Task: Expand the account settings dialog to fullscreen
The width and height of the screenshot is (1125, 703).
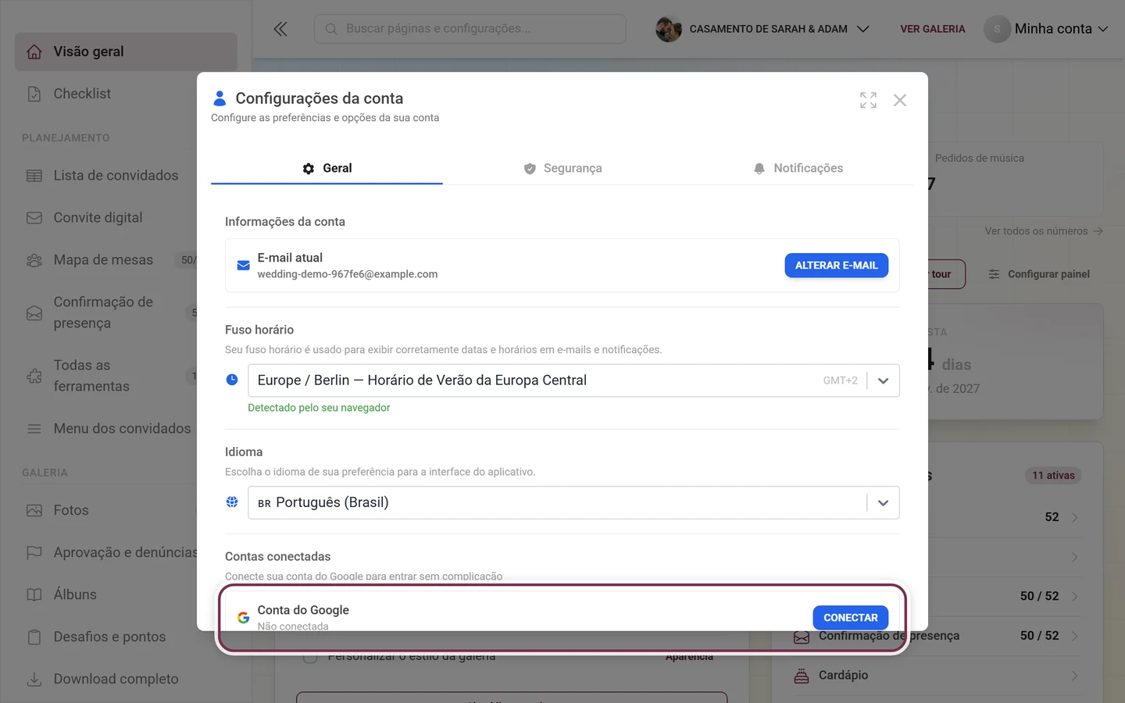Action: pos(868,100)
